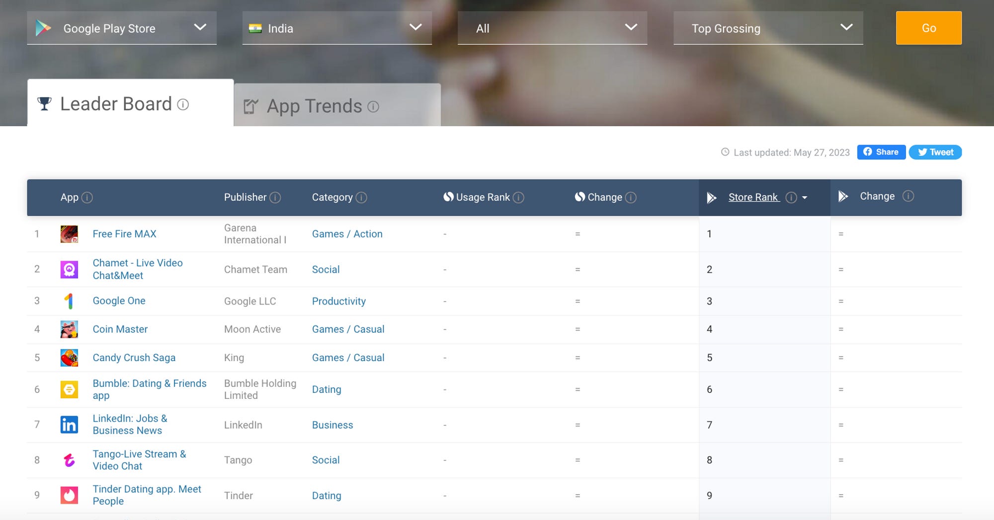994x520 pixels.
Task: Click Social category in Chamet row
Action: coord(326,270)
